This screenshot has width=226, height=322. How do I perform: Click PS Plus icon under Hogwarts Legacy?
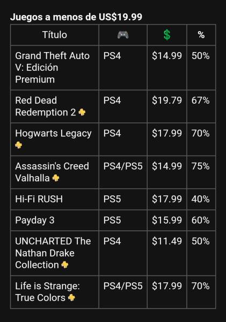click(18, 145)
